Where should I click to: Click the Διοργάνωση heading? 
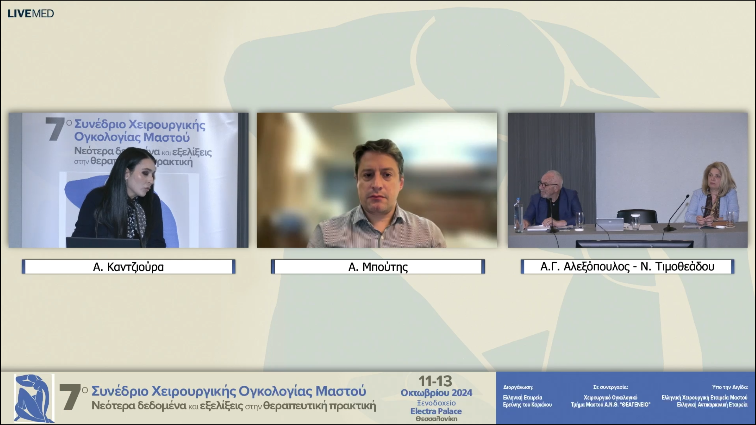coord(518,387)
